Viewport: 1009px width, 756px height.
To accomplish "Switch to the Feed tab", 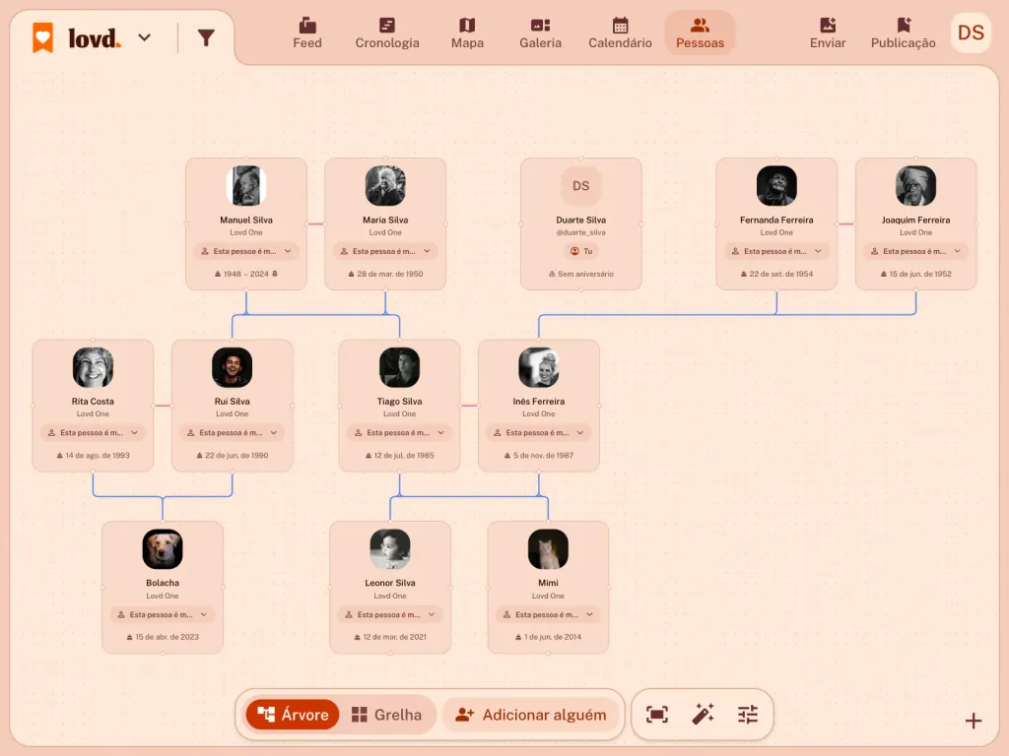I will 307,33.
